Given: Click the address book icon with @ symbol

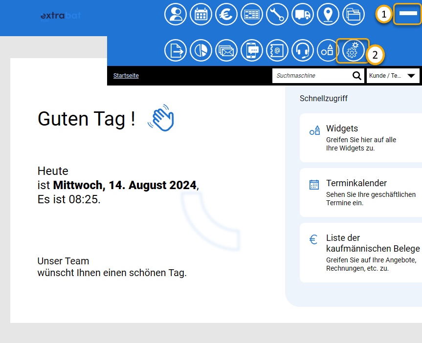Looking at the screenshot, I should 277,50.
